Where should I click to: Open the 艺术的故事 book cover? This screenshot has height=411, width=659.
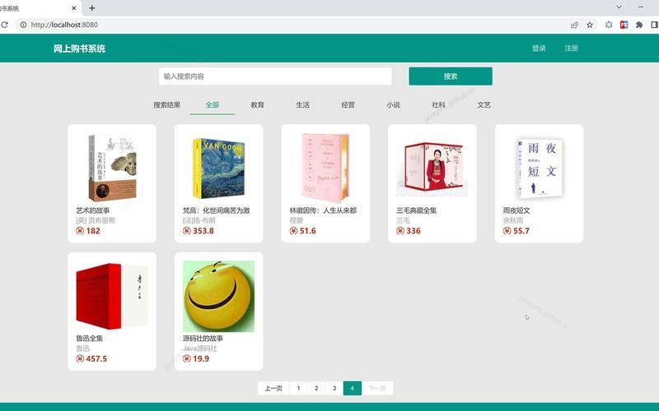(x=112, y=168)
